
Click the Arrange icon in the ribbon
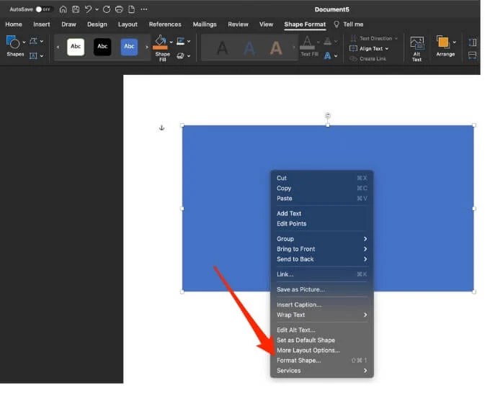(443, 42)
